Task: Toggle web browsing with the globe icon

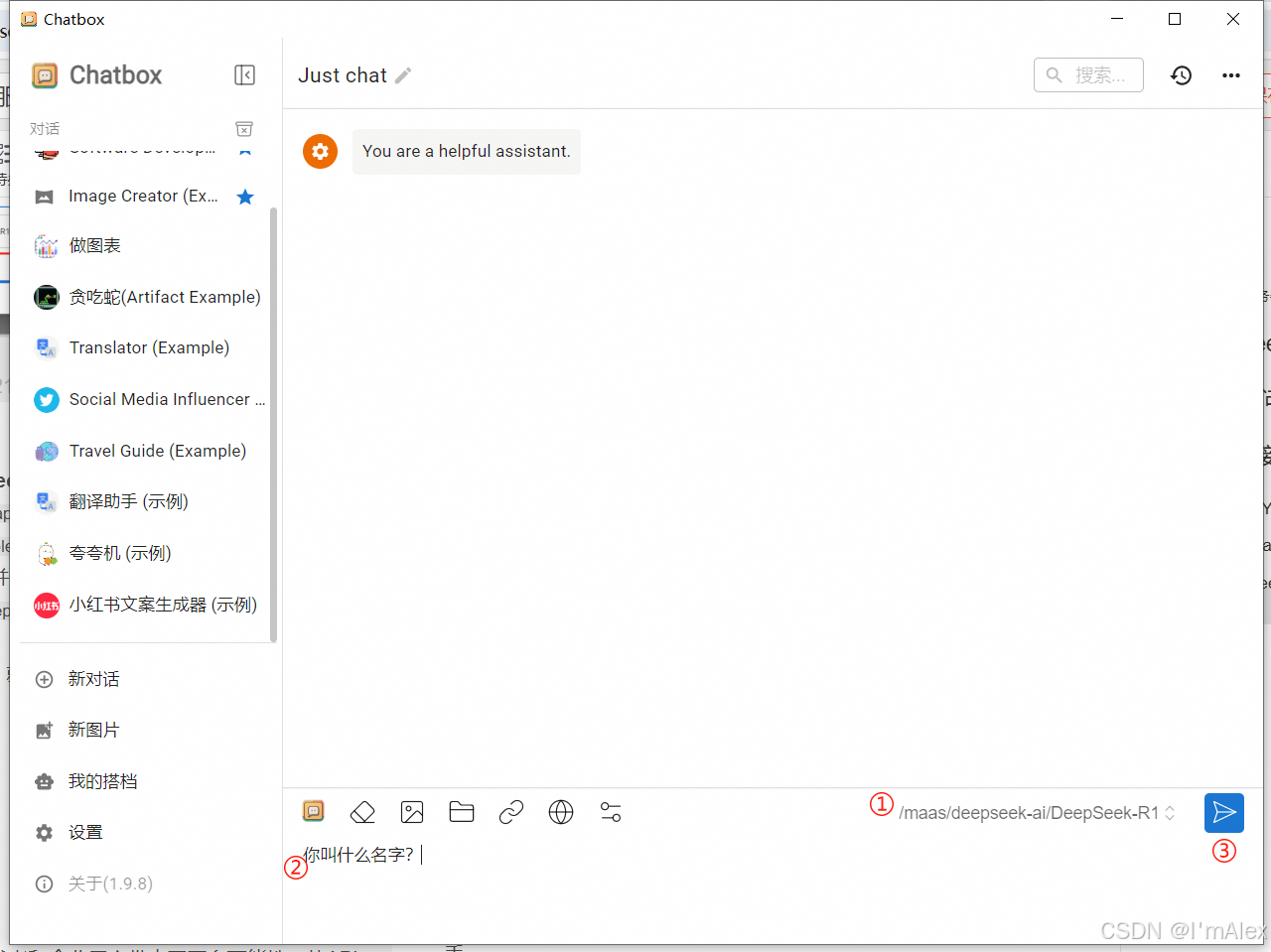Action: (x=561, y=812)
